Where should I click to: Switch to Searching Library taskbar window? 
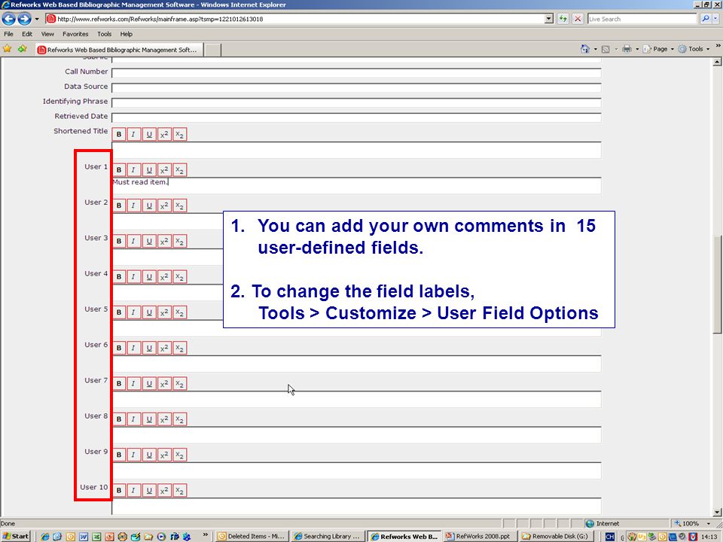(x=328, y=536)
